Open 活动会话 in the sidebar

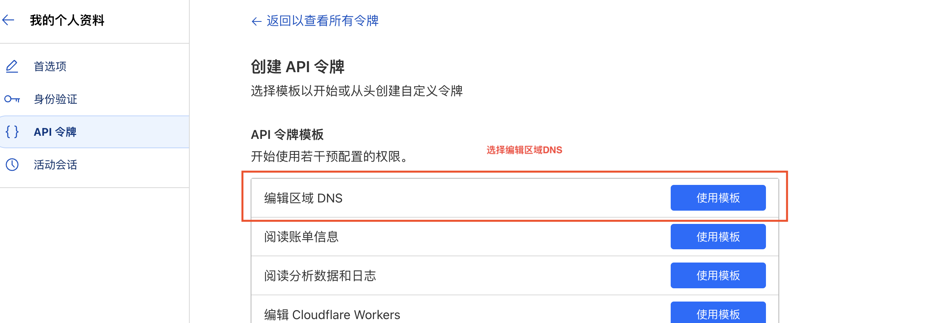tap(55, 165)
